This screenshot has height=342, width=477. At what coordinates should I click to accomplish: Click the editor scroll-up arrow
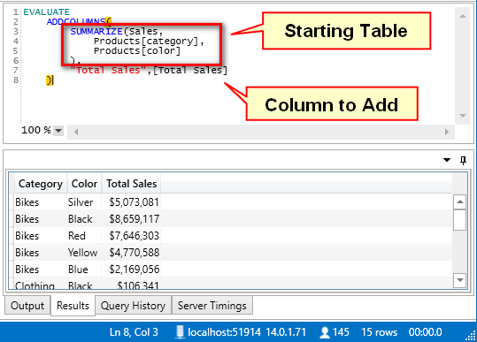click(463, 16)
